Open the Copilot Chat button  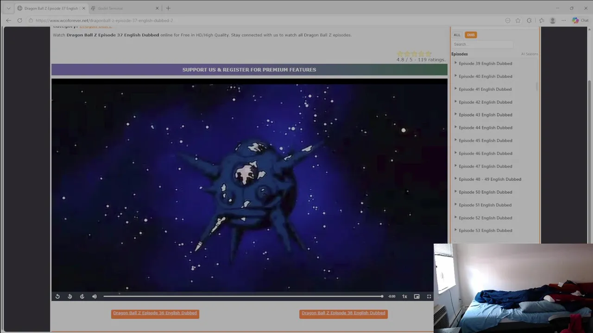pos(580,20)
